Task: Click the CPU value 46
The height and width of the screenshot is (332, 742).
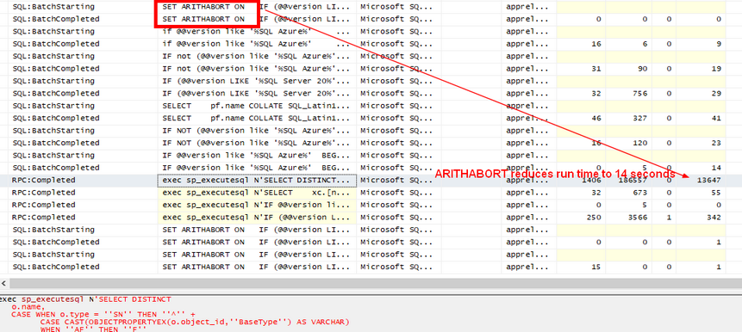Action: click(x=596, y=118)
